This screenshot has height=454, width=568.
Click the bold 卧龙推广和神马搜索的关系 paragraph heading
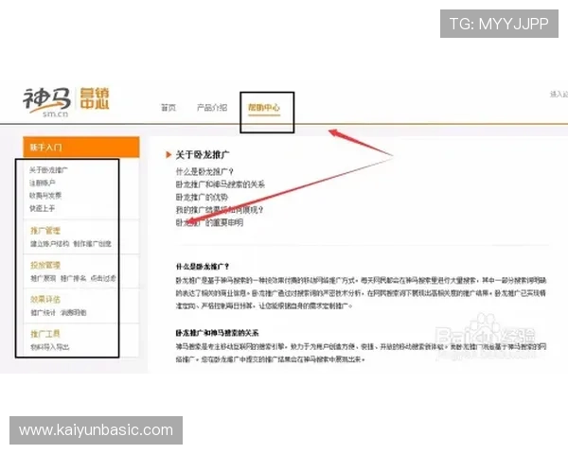coord(218,333)
